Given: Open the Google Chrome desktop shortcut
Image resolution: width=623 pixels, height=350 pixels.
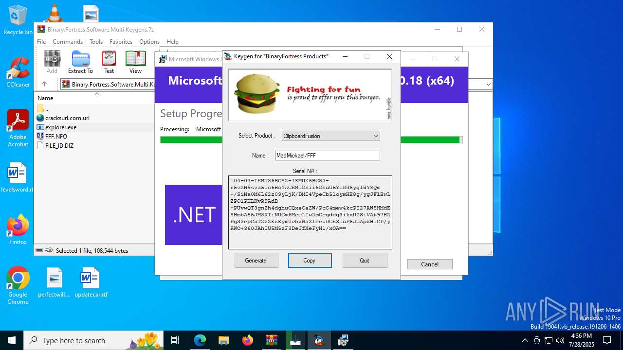Looking at the screenshot, I should click(x=18, y=286).
